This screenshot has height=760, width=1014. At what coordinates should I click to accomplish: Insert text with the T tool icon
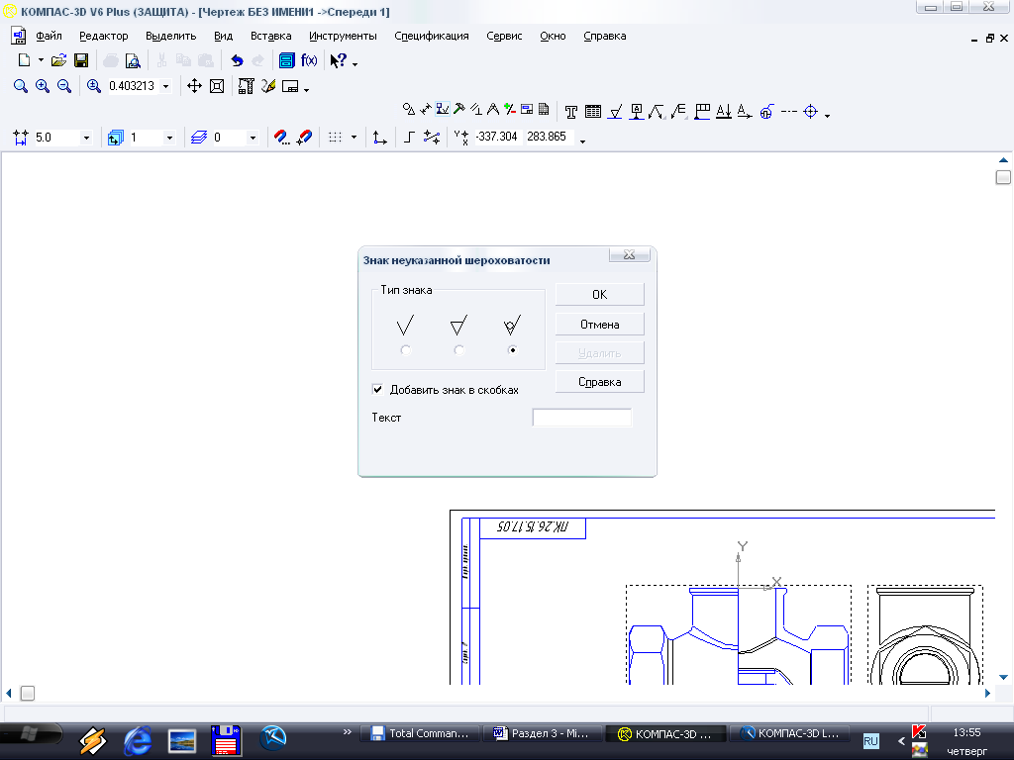click(x=571, y=112)
